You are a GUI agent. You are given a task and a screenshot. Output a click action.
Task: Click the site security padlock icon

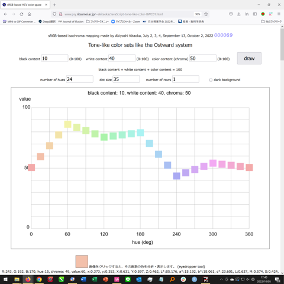[61, 14]
